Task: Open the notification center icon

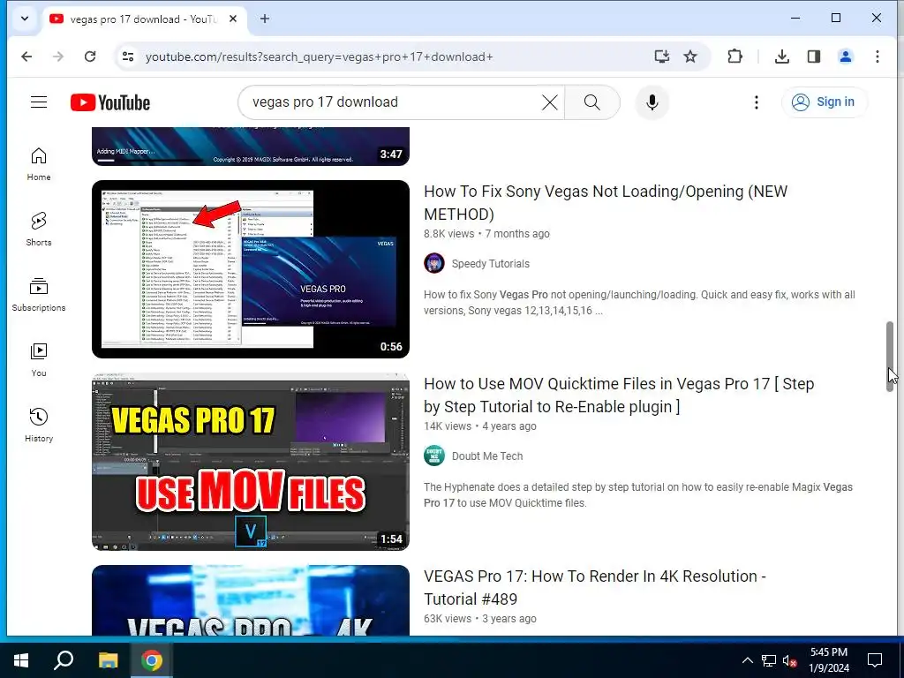Action: click(875, 660)
